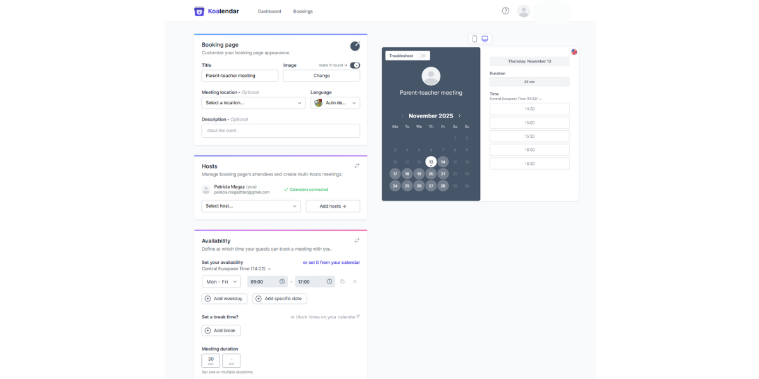Click the Add weekday plus icon
The image size is (759, 379).
click(207, 298)
